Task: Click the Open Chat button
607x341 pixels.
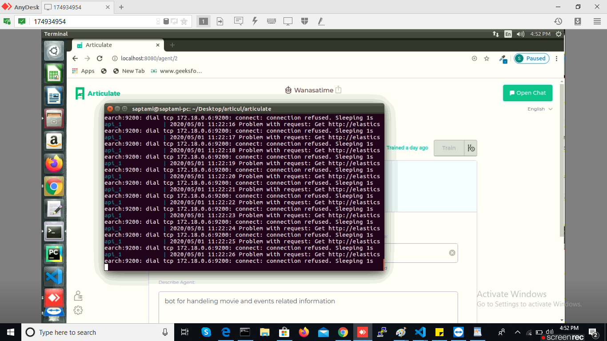Action: pyautogui.click(x=527, y=93)
